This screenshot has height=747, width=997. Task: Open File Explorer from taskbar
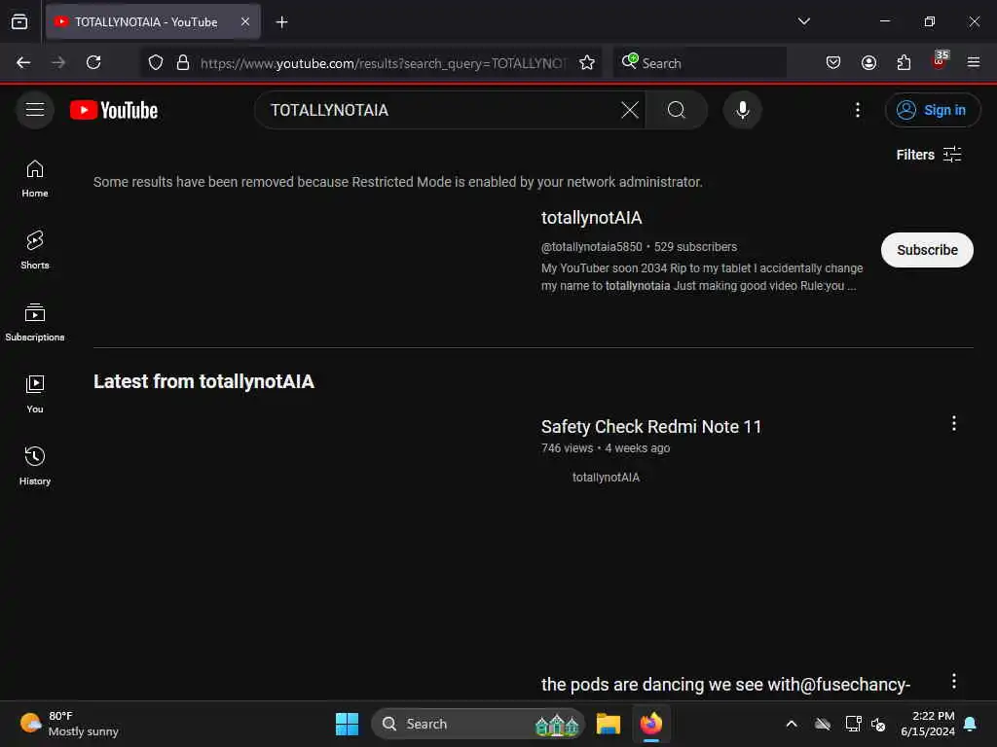(608, 724)
